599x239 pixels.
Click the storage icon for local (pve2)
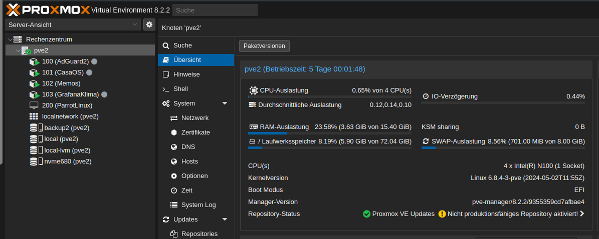click(36, 138)
